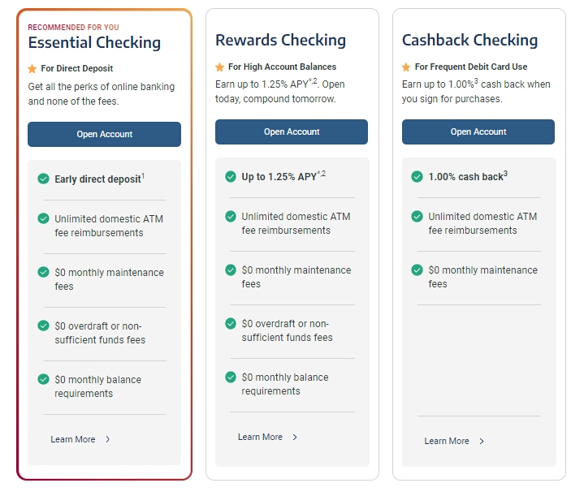Select the Essential Checking card heading
The image size is (584, 496).
click(x=94, y=43)
